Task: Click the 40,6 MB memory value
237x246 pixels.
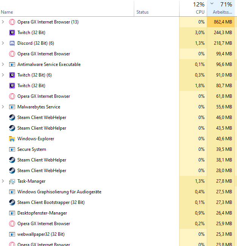Action: [x=224, y=139]
